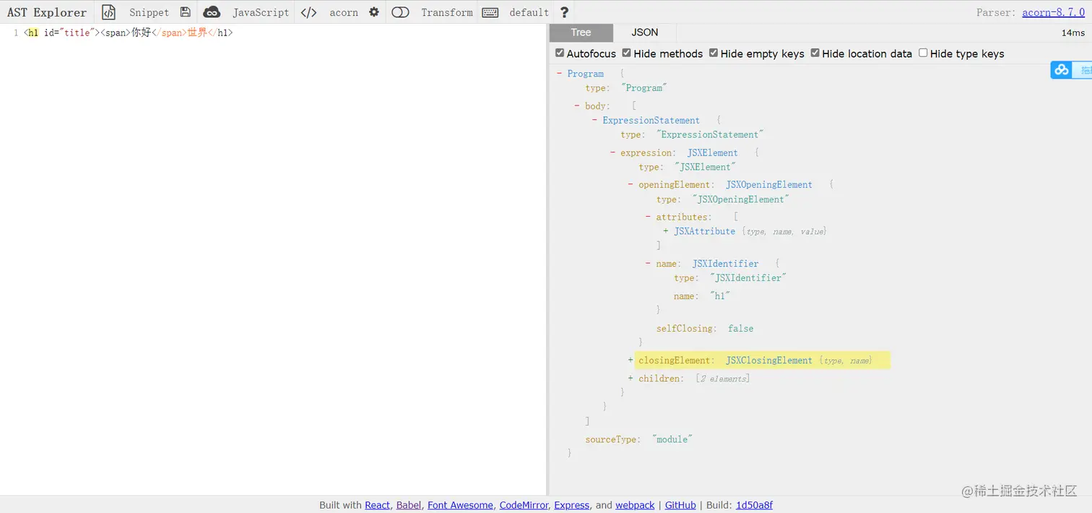Screen dimensions: 1092x513
Task: Open the acorn parser menu
Action: click(x=344, y=12)
